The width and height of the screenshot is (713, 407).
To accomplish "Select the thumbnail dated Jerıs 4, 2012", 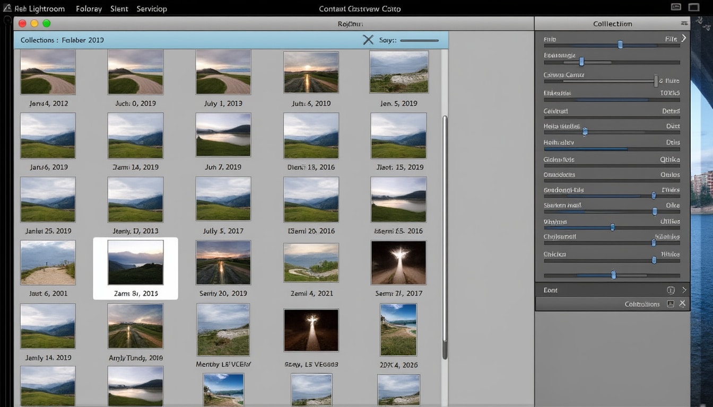I will pos(48,73).
